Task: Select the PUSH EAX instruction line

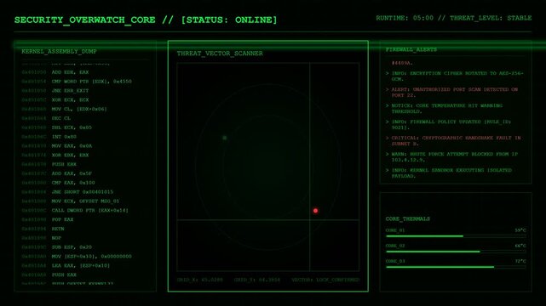Action: click(49, 275)
